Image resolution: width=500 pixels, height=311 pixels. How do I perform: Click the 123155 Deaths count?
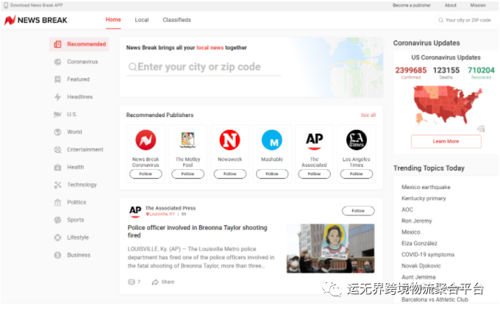(x=446, y=72)
